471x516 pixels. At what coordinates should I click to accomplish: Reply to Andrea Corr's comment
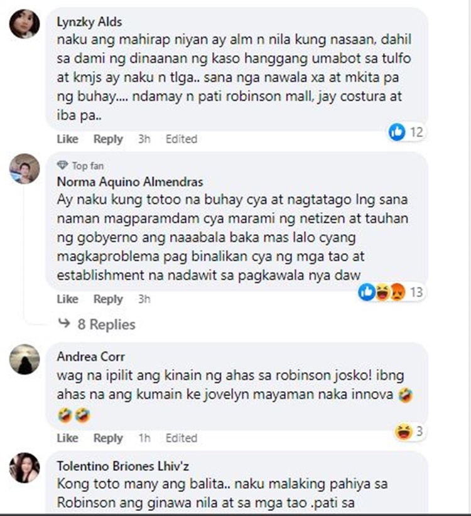(108, 438)
